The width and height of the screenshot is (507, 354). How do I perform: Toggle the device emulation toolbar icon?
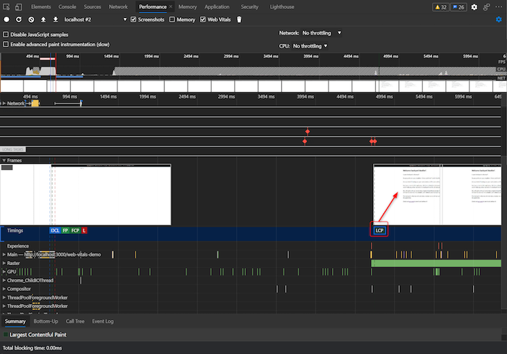19,7
